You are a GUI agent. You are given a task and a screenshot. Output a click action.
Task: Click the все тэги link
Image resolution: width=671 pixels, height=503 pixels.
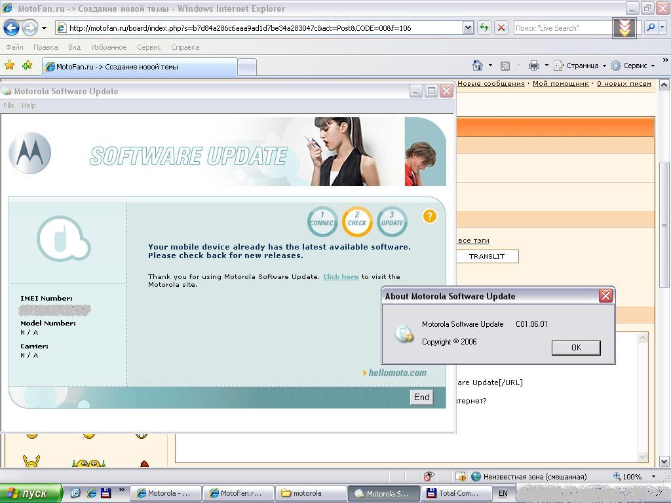click(473, 241)
